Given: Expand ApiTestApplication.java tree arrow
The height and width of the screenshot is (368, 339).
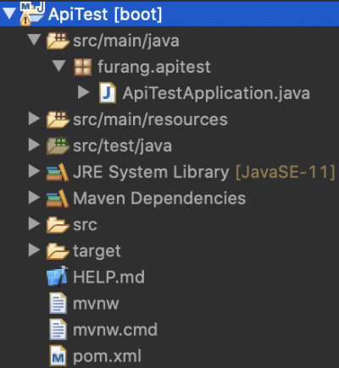Looking at the screenshot, I should 83,92.
